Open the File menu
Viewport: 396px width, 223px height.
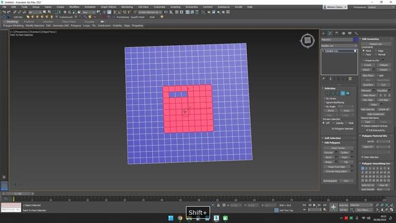4,7
